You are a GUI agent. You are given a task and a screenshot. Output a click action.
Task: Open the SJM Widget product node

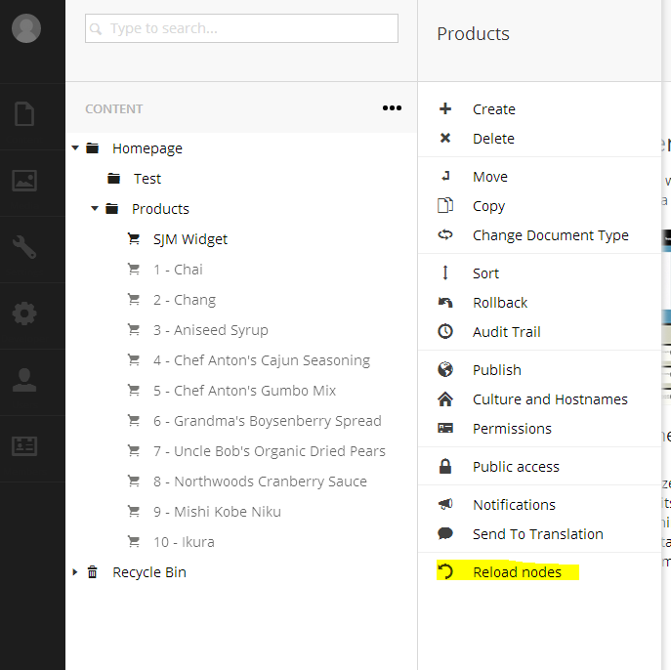pos(190,239)
